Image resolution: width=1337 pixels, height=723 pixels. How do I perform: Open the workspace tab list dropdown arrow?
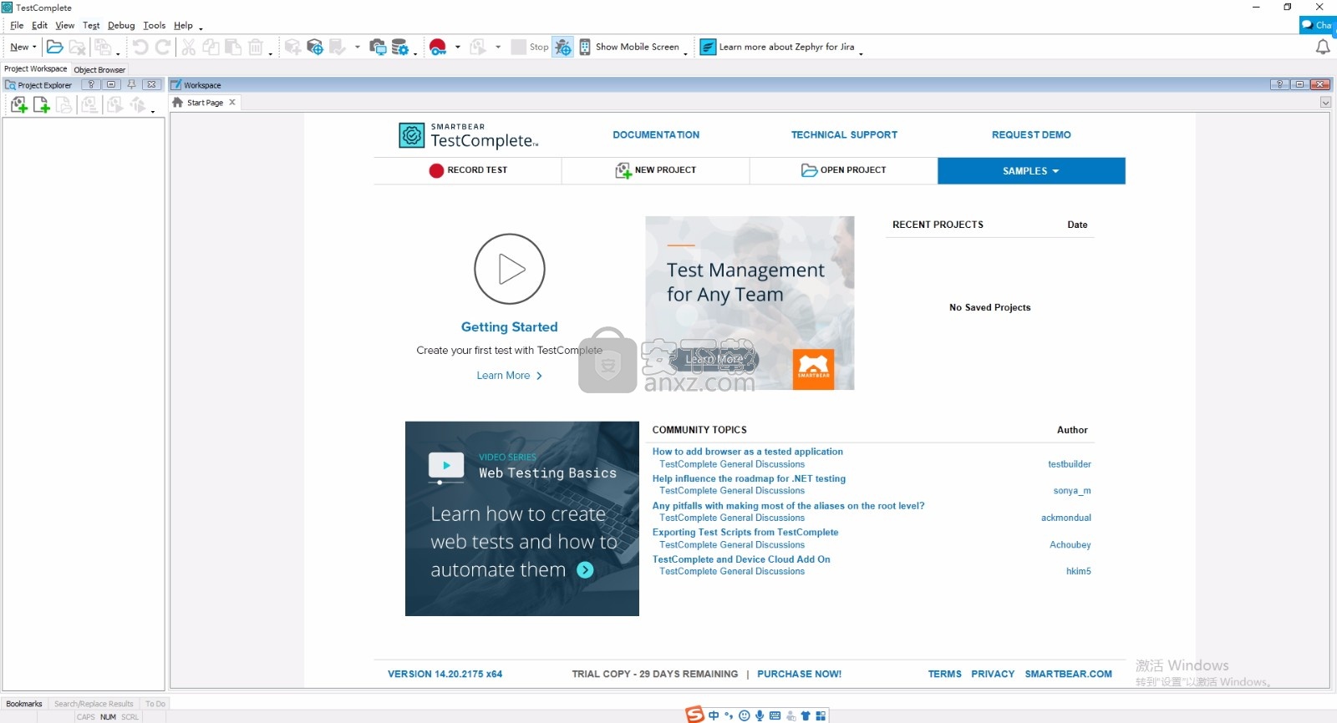[x=1325, y=103]
